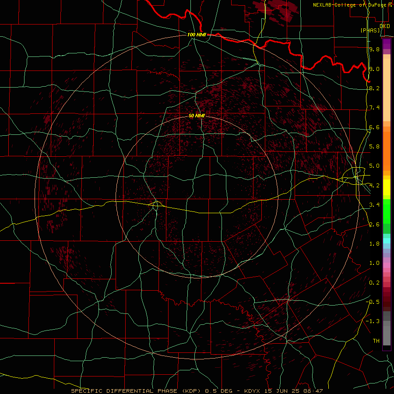This screenshot has width=394, height=394.
Task: Click the 1.0 color scale value
Action: click(374, 263)
